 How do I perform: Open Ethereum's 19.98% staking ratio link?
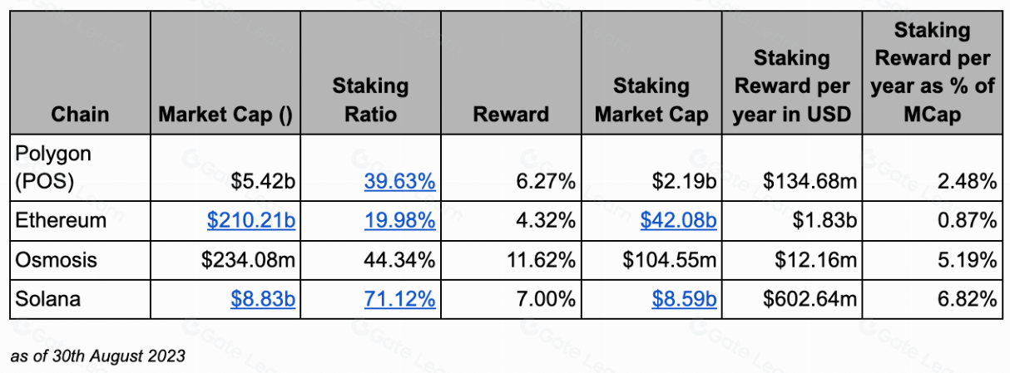click(399, 220)
